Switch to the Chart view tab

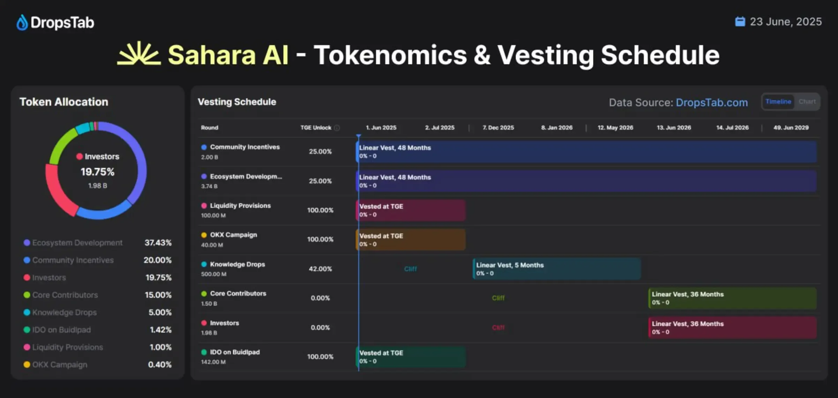(x=807, y=102)
